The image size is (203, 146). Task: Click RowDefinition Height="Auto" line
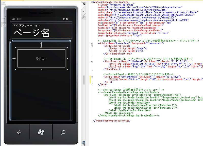(x=128, y=48)
